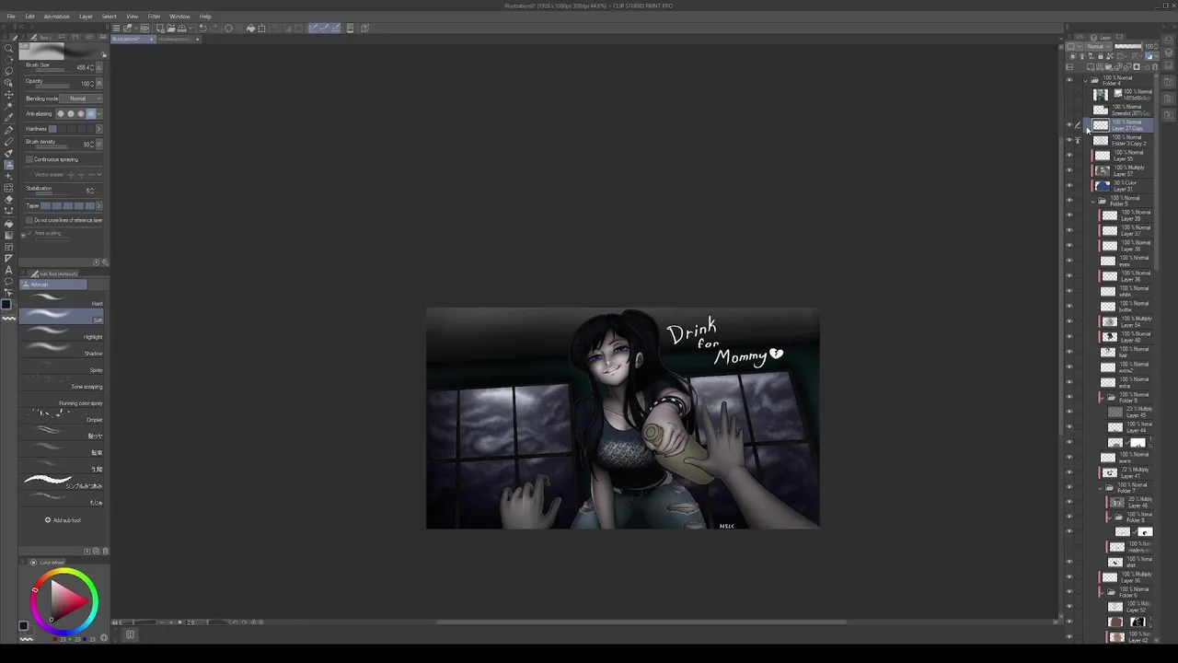
Task: Select the Airbrush tool in toolbar
Action: 8,165
